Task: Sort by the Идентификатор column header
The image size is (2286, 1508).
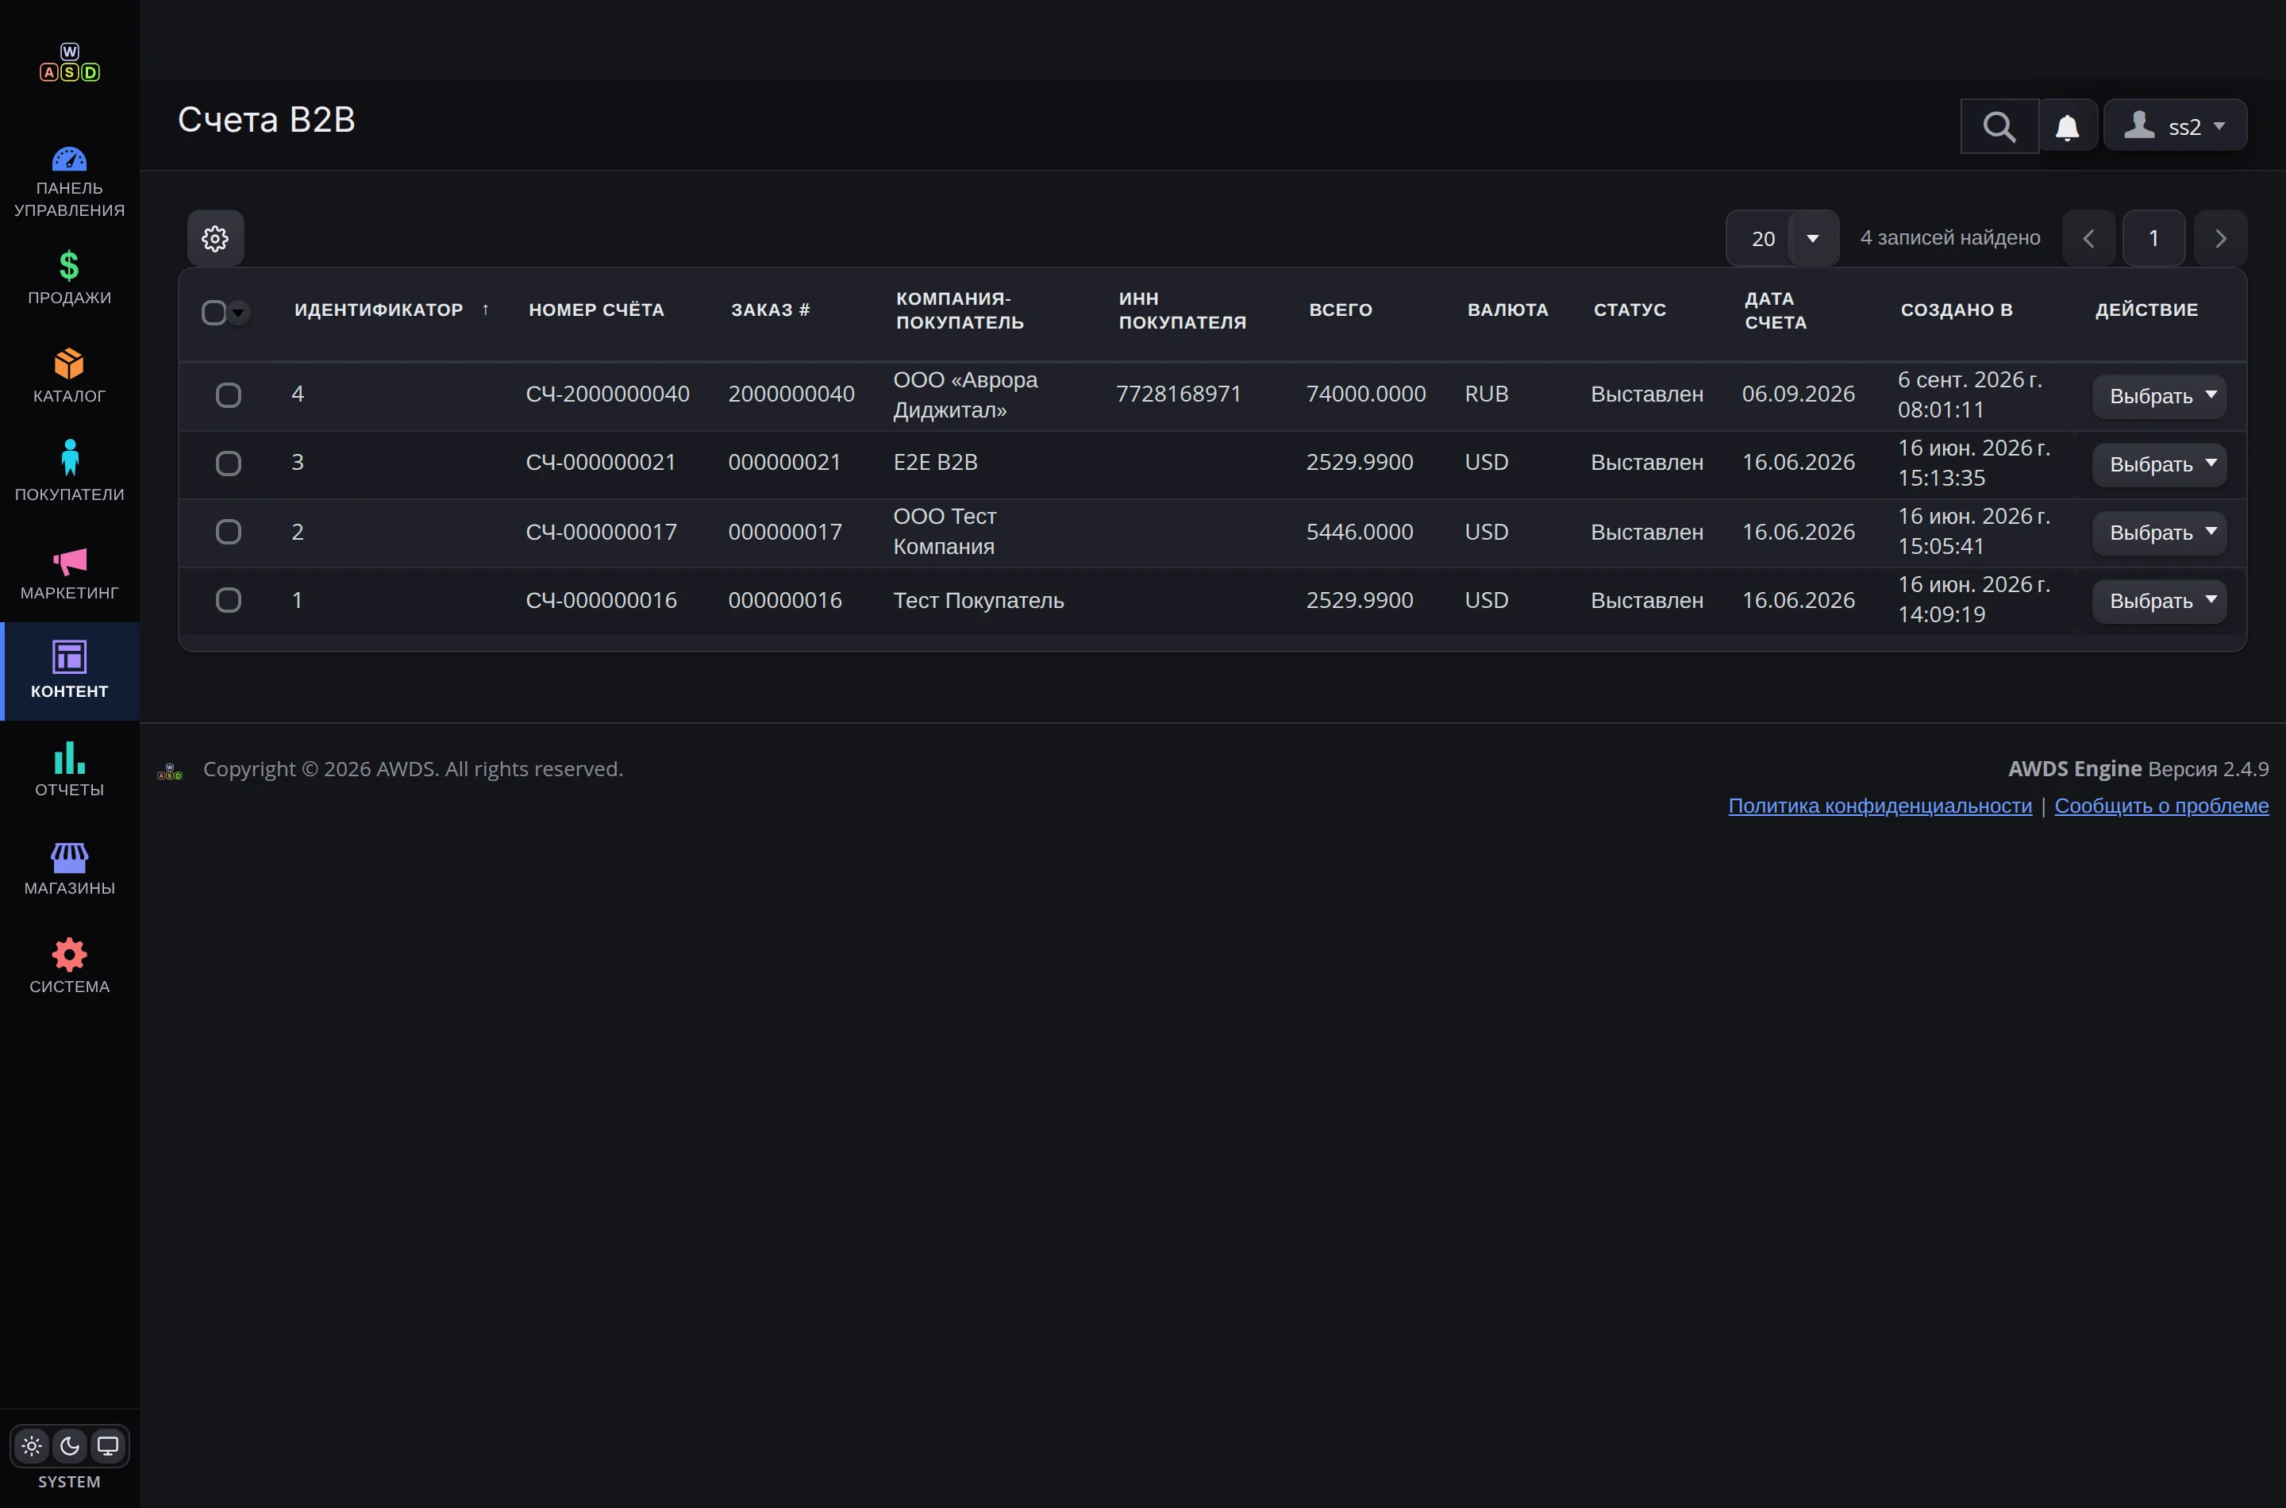Action: click(x=379, y=310)
